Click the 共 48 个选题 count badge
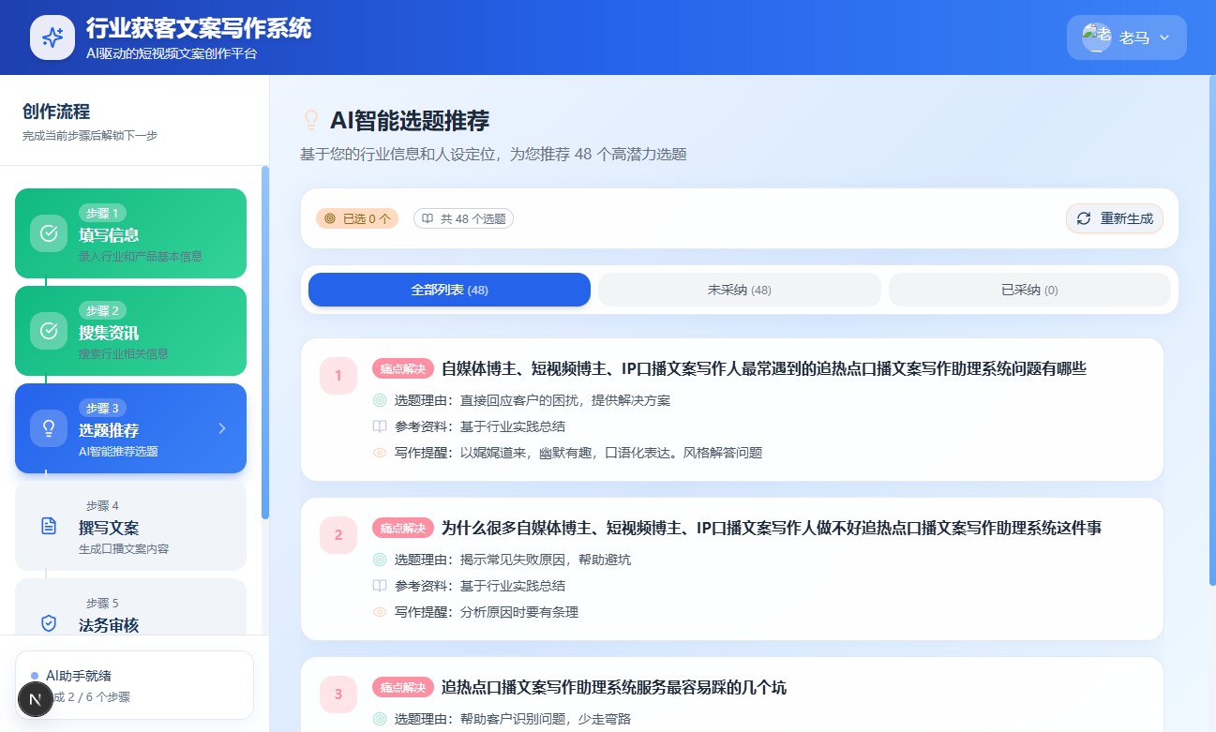The height and width of the screenshot is (732, 1216). tap(463, 218)
